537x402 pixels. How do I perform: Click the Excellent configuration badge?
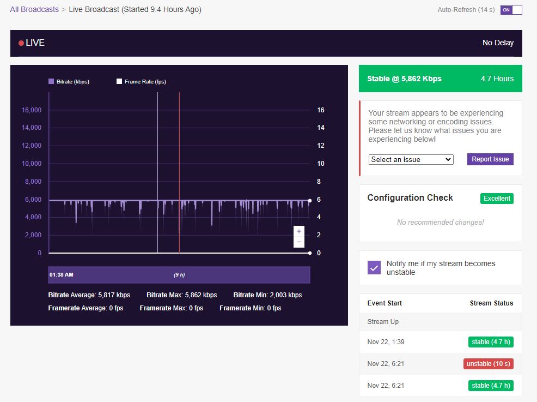(x=497, y=199)
